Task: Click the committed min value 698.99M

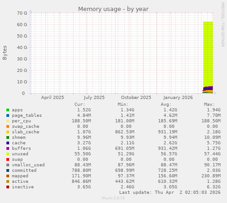Action: tap(125, 170)
